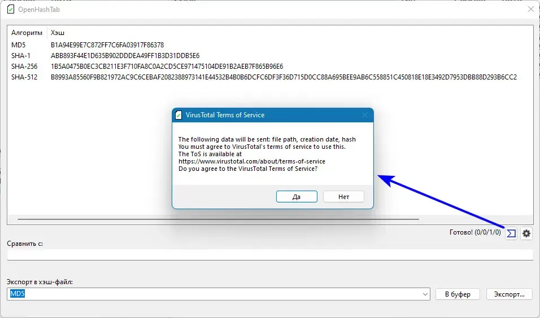
Task: Expand the MD5 export format dropdown
Action: 425,294
